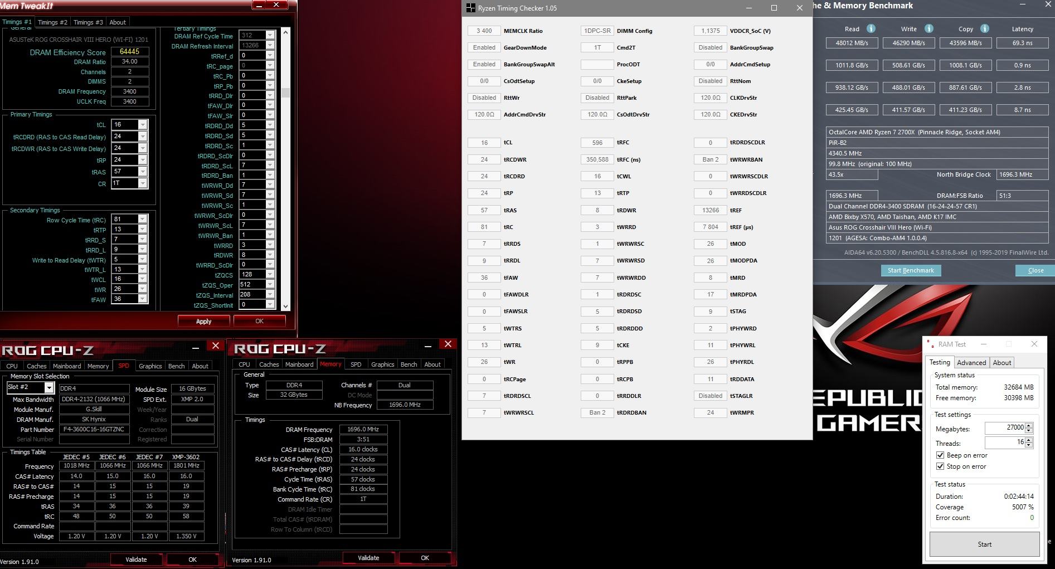Minimize the left ROG CPU-Z window

tap(196, 348)
